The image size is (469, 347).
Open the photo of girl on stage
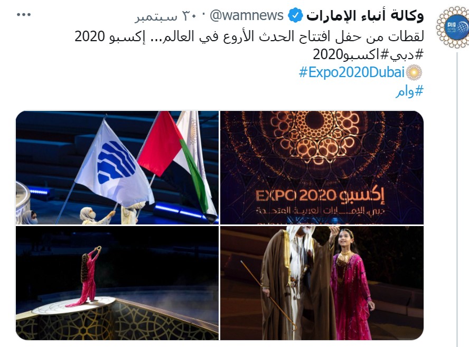click(x=117, y=283)
